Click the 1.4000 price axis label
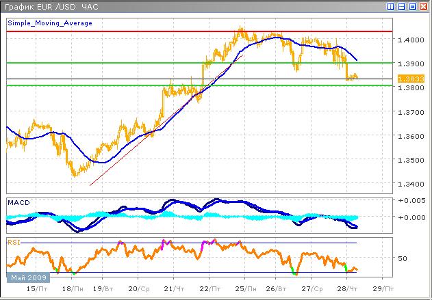Screen dimensions: 432x300 [x=409, y=40]
